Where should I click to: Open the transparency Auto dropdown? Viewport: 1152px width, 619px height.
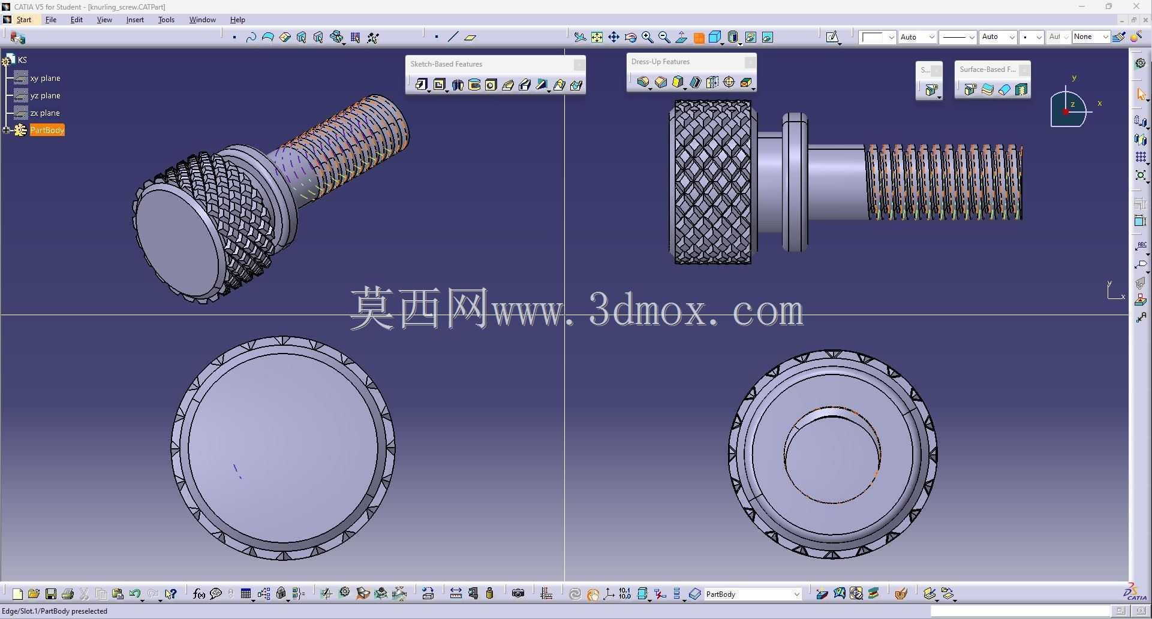pos(932,37)
